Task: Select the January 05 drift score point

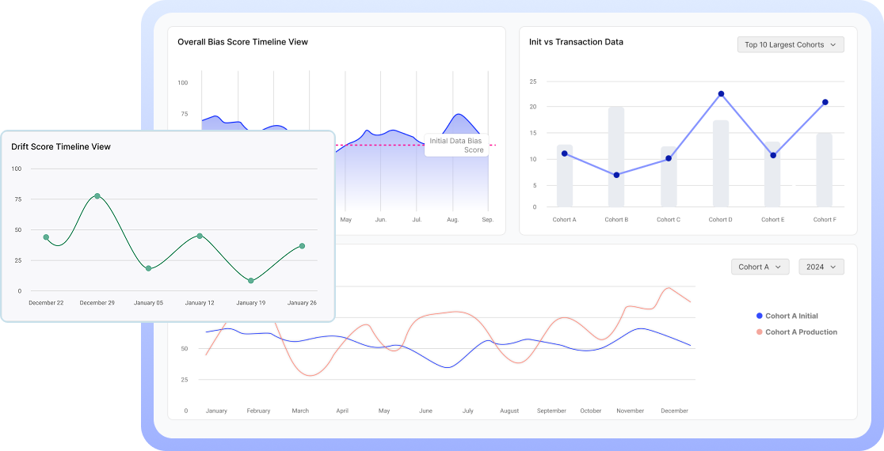Action: pyautogui.click(x=148, y=268)
